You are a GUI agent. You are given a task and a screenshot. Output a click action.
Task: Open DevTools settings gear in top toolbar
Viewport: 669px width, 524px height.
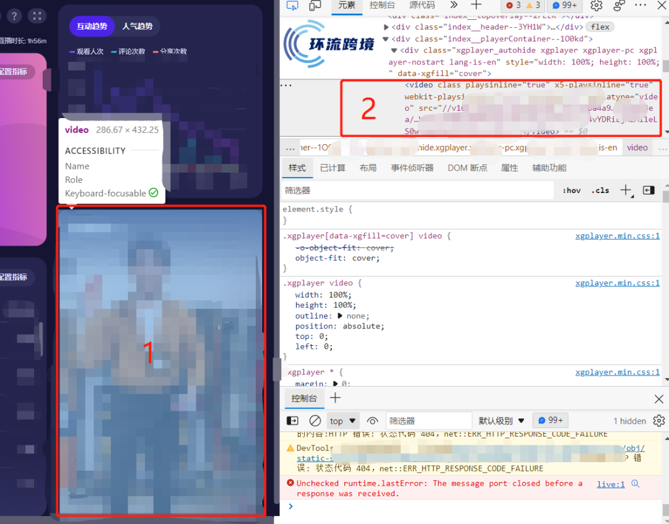597,6
